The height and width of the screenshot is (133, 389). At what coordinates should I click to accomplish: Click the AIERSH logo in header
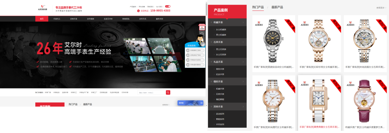[x=42, y=8]
